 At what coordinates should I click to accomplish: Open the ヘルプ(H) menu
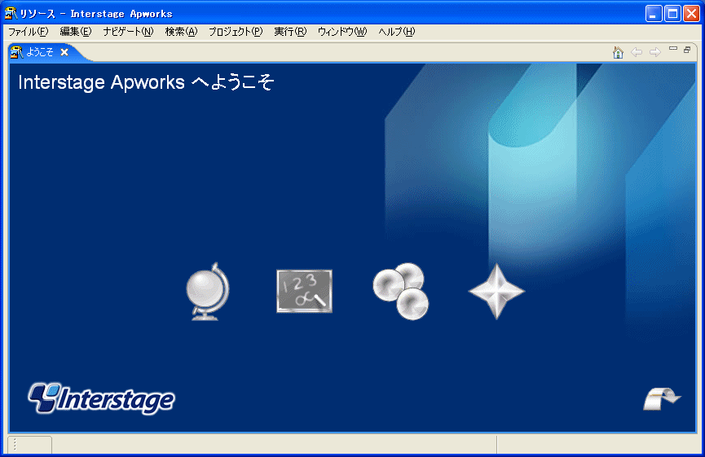tap(397, 32)
